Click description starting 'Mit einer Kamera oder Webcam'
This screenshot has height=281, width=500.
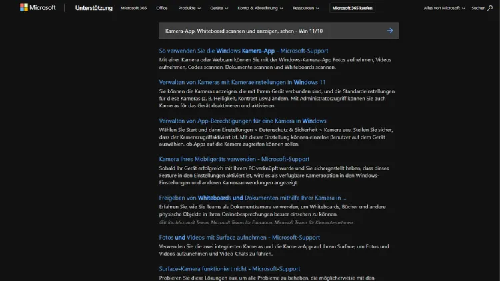click(x=275, y=63)
